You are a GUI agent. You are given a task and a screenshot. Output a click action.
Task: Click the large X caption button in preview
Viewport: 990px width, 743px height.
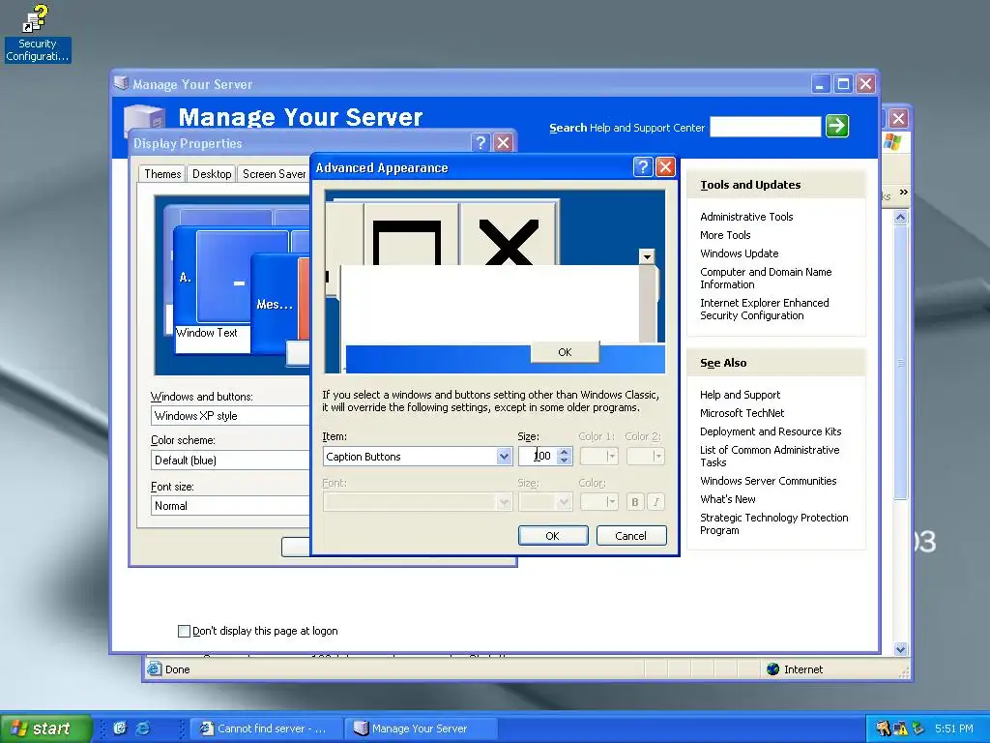509,234
